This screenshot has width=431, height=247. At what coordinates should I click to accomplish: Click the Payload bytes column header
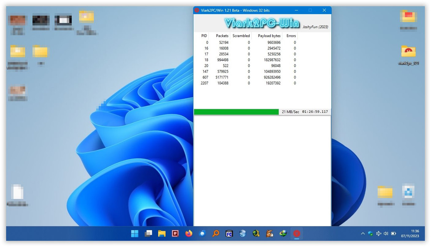(x=269, y=36)
